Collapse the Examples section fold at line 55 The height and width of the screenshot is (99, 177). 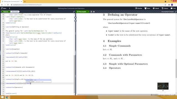click(5, 49)
